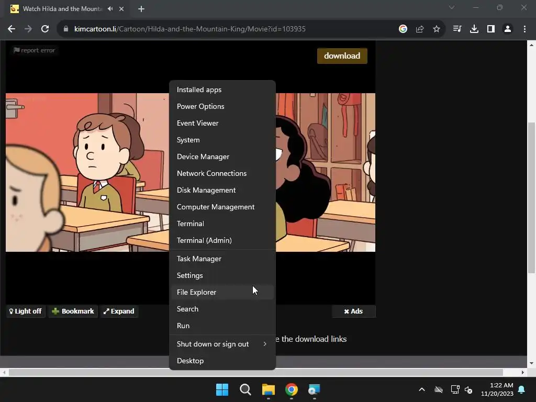Open Computer Management

(x=222, y=207)
